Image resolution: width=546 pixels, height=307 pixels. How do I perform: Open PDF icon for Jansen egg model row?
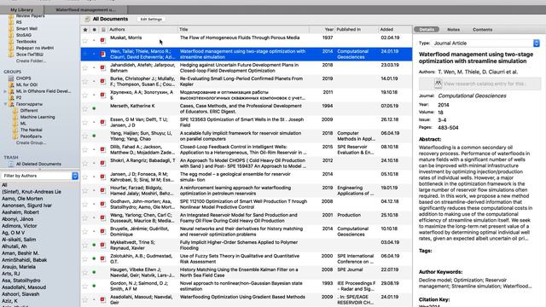(x=103, y=177)
